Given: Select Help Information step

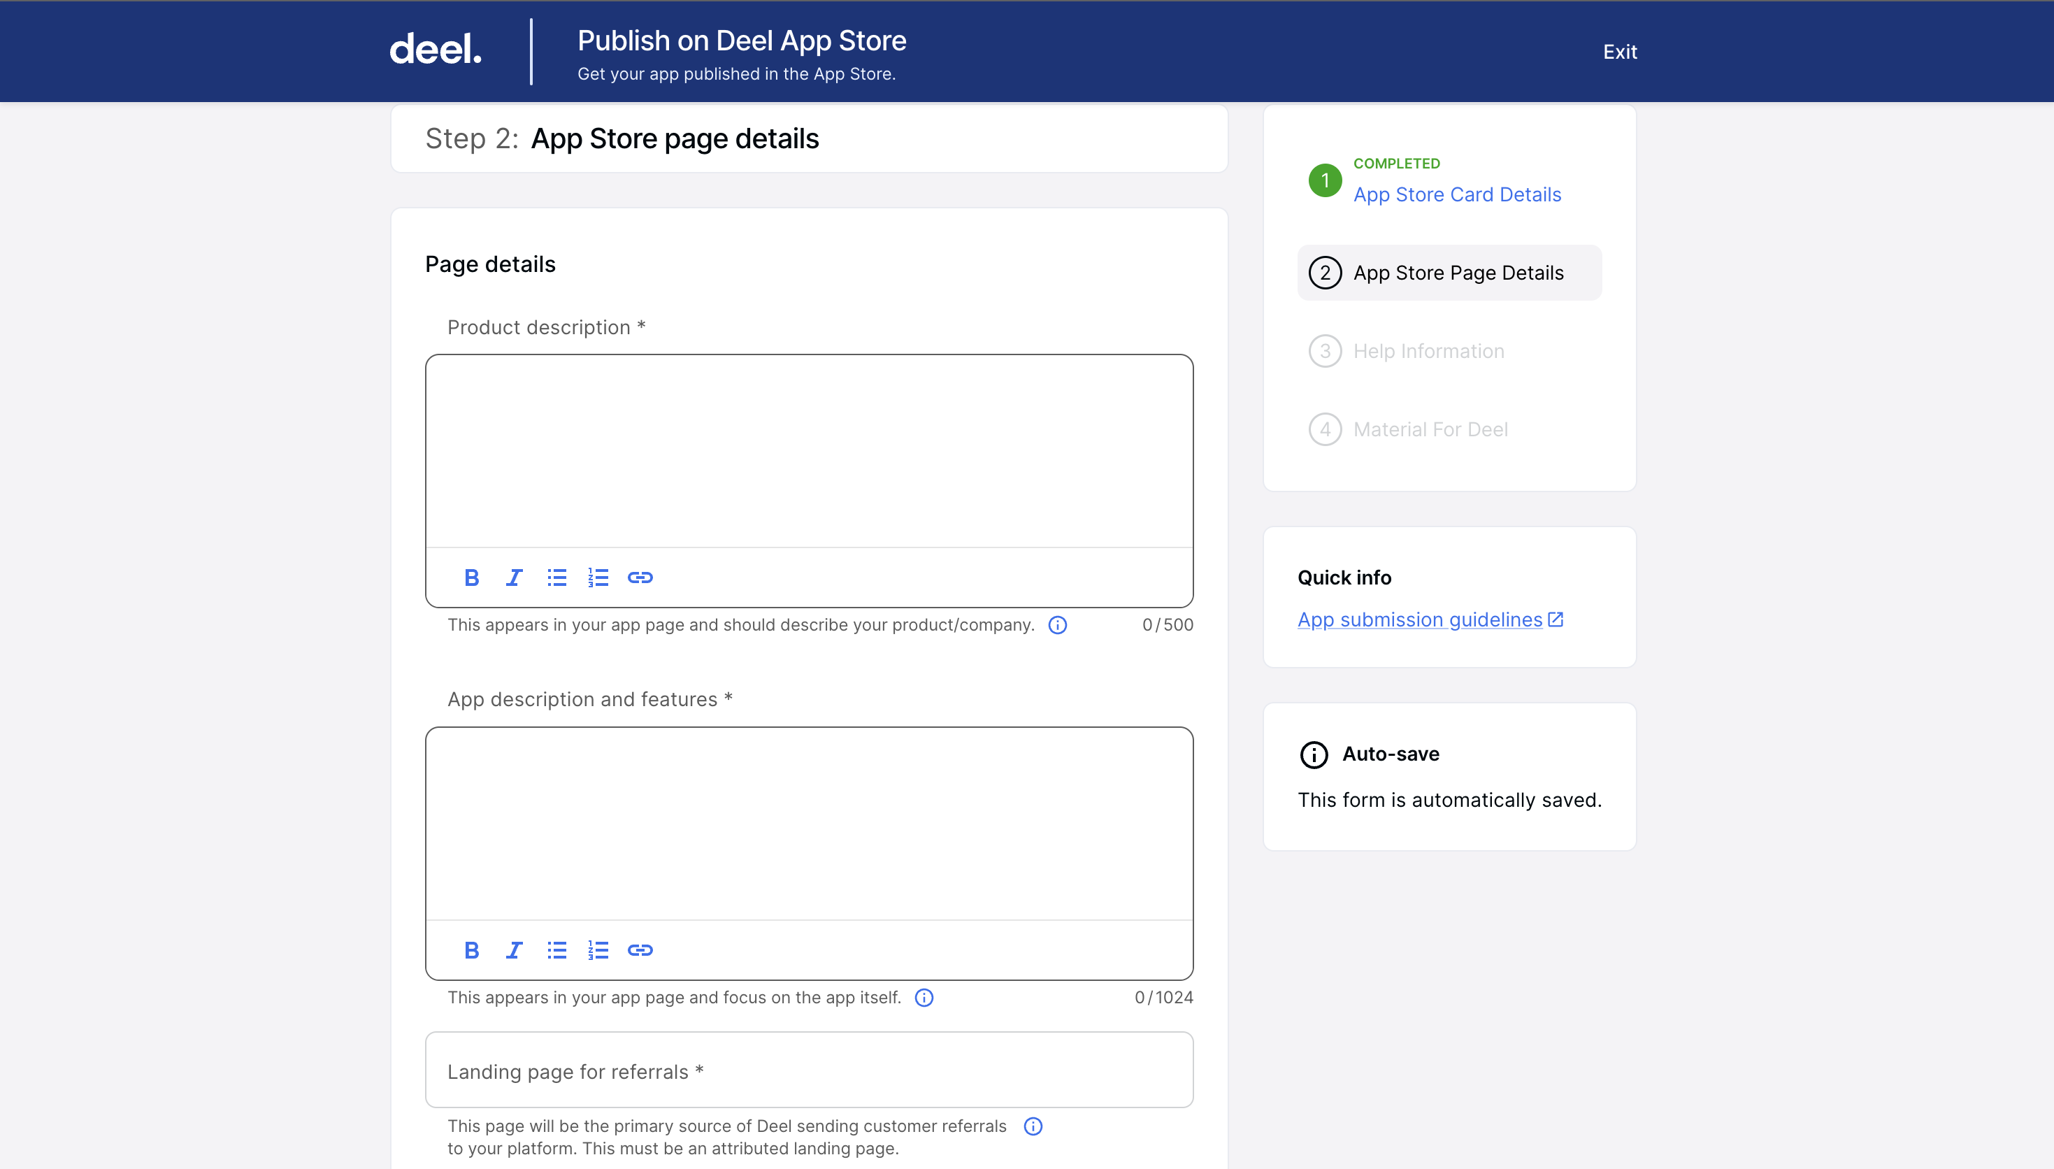Looking at the screenshot, I should point(1429,351).
